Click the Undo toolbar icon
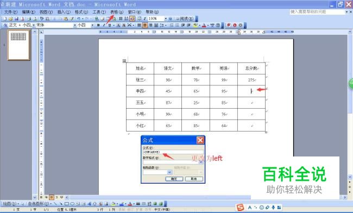This screenshot has width=353, height=213. coord(79,18)
